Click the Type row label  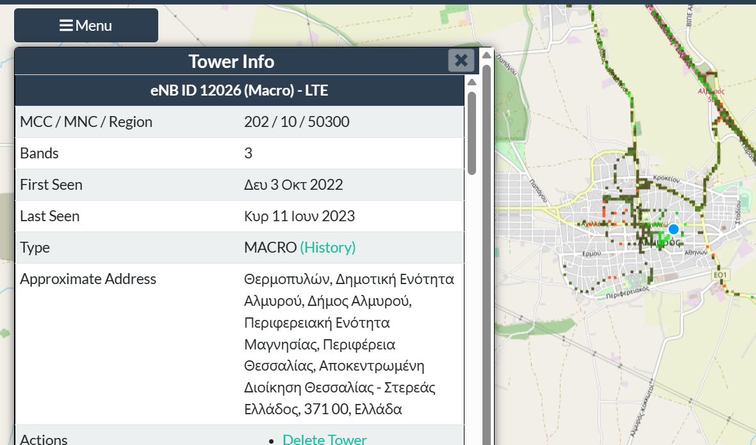[x=35, y=248]
